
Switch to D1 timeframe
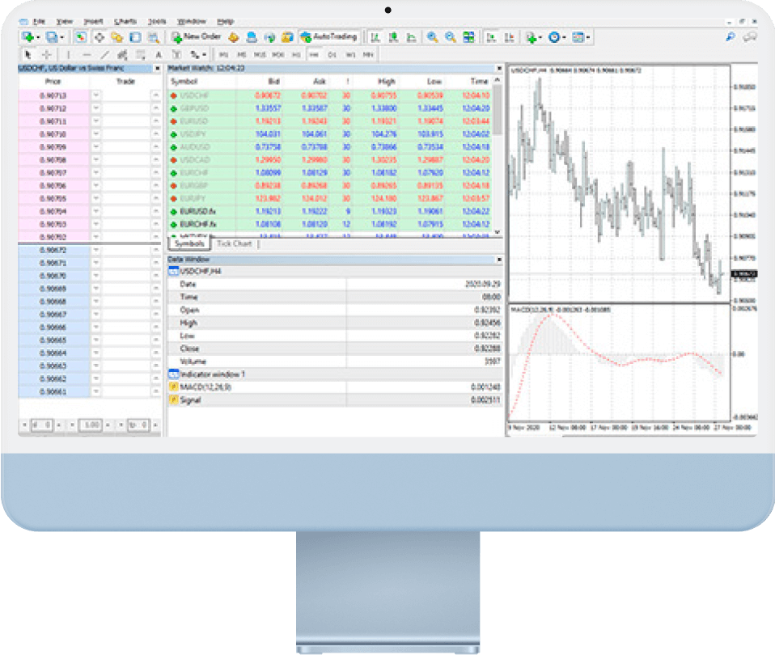click(332, 55)
